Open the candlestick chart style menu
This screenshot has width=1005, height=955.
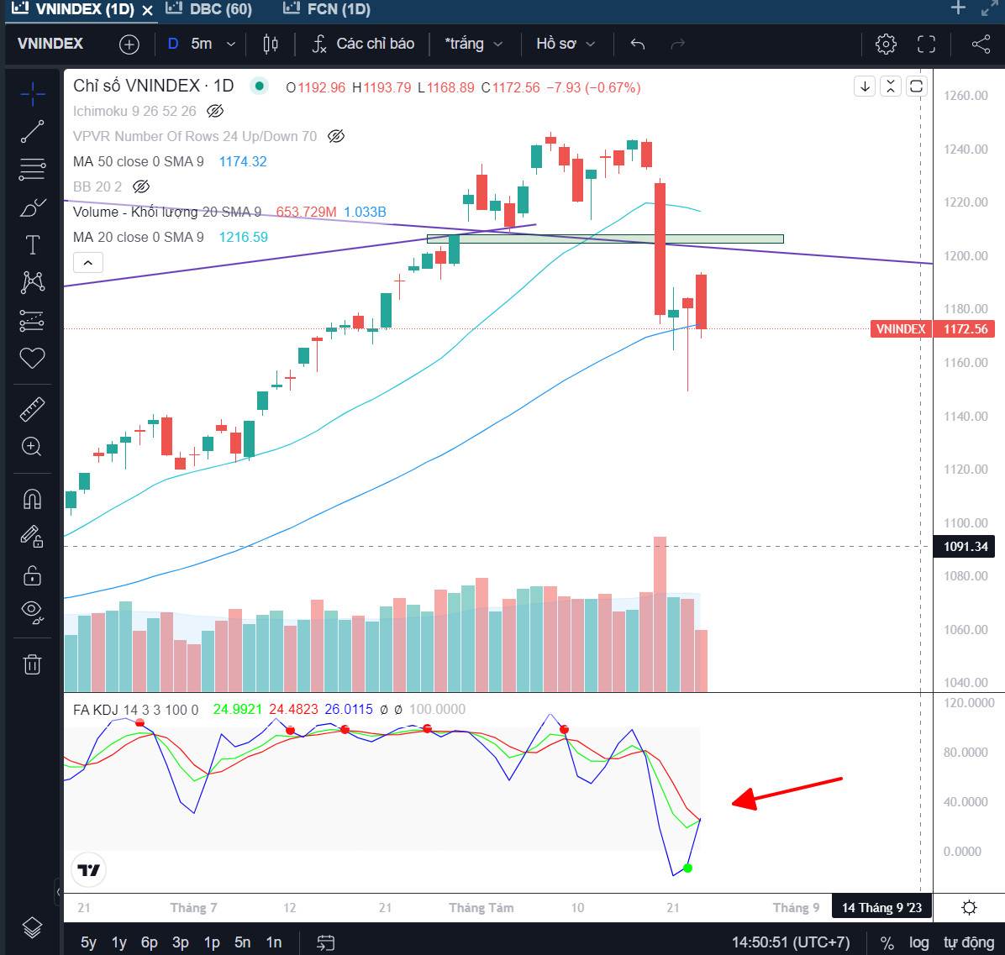271,45
